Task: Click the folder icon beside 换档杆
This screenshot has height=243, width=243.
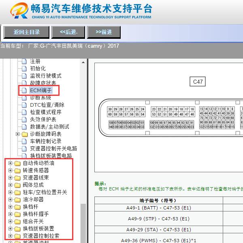Action: click(17, 207)
